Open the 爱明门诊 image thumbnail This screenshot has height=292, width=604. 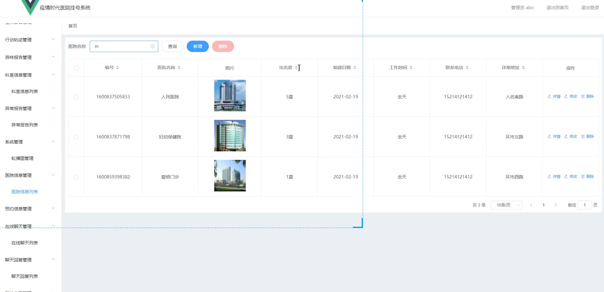230,176
